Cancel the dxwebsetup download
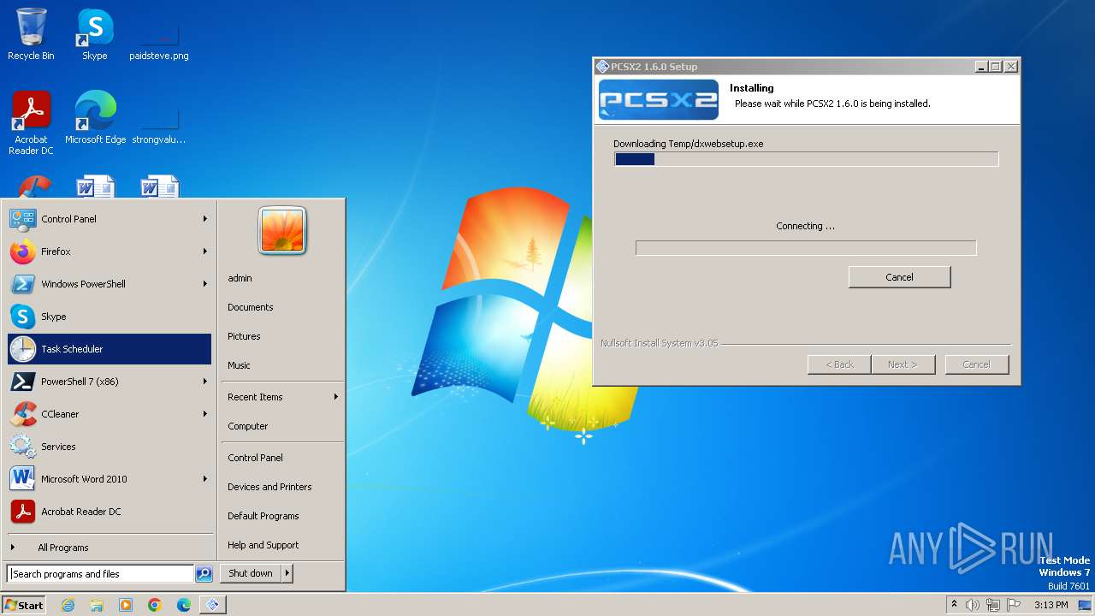 point(899,277)
